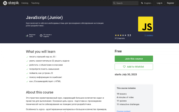Click the Log in button
This screenshot has width=179, height=112.
point(160,3)
